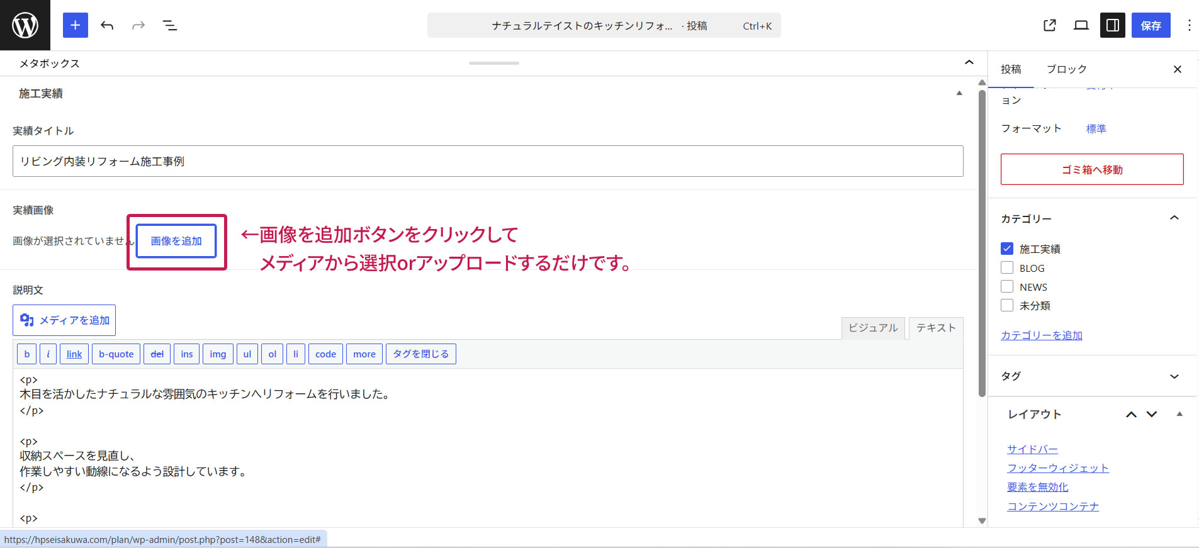Open the device preview laptop icon
Image resolution: width=1199 pixels, height=548 pixels.
tap(1081, 25)
